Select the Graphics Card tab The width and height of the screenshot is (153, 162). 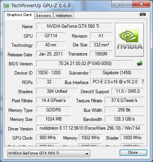coord(19,15)
